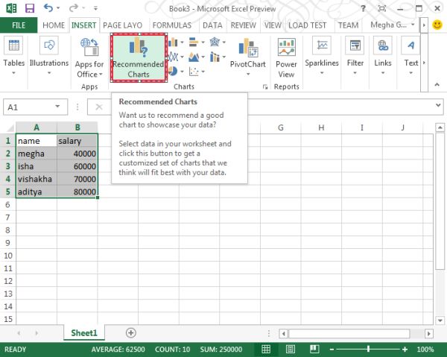Open the Charts dialog launcher
Viewport: 447px width, 357px height.
[x=265, y=87]
